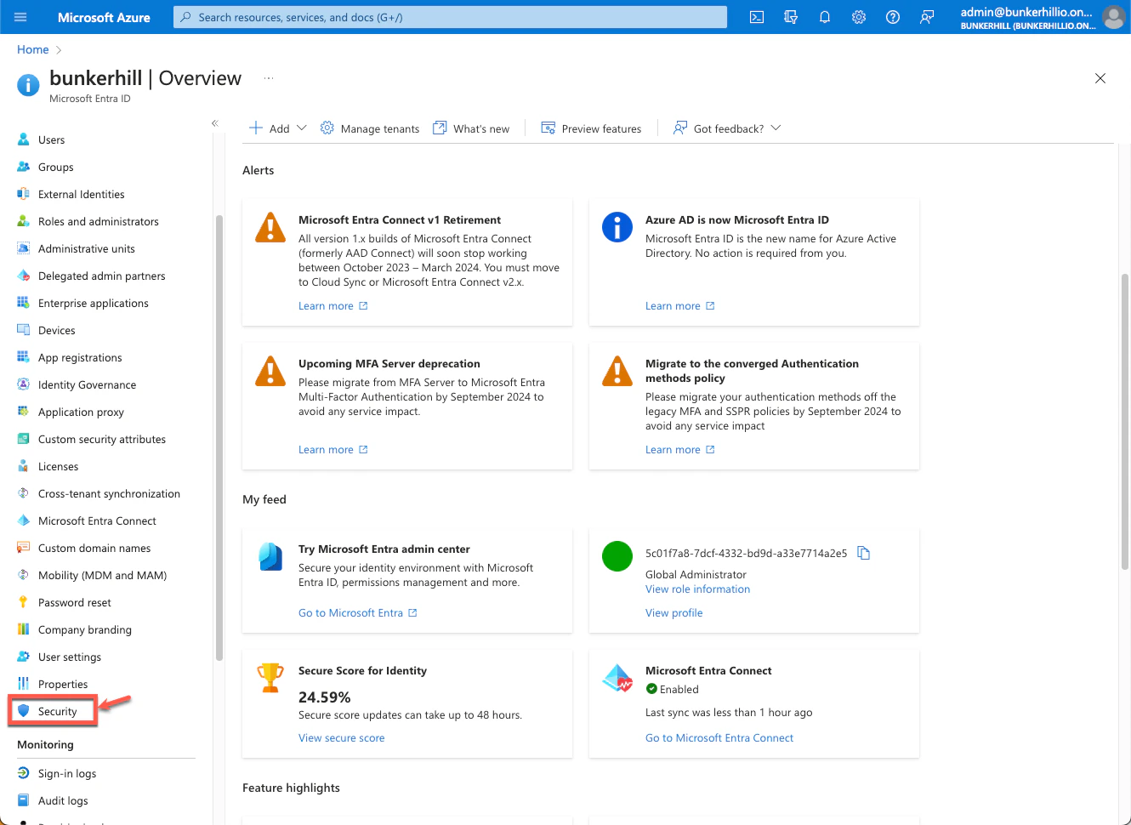Click the Password reset key icon
The image size is (1131, 825).
click(x=24, y=602)
